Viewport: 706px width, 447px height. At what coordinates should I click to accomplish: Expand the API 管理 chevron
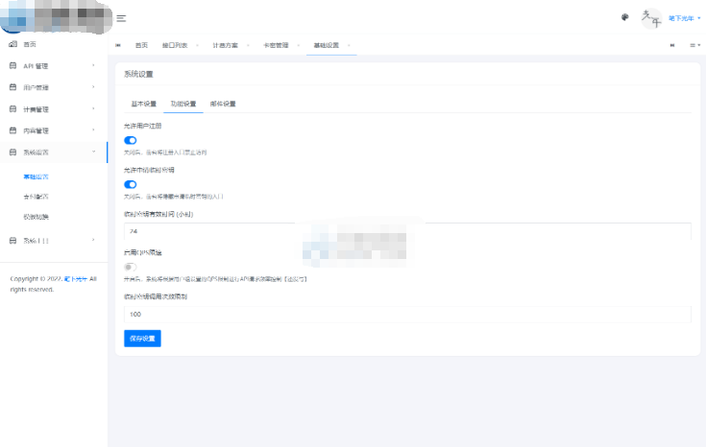tap(94, 65)
